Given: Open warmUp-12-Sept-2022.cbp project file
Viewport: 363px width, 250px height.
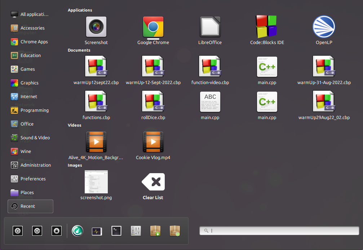Looking at the screenshot, I should [153, 70].
